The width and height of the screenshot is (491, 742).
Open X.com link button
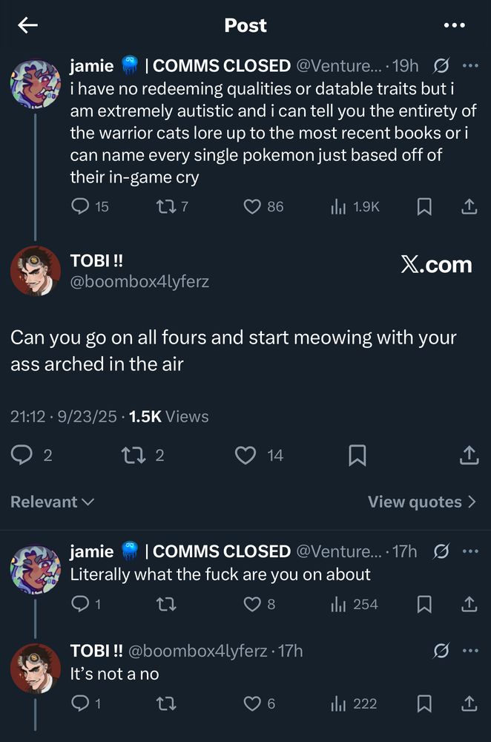(436, 265)
